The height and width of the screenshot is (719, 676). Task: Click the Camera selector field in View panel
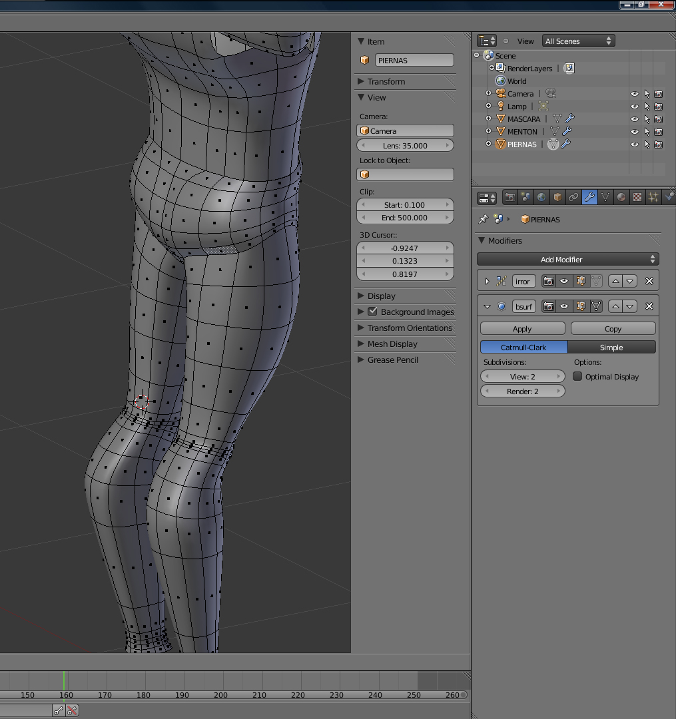pos(406,130)
